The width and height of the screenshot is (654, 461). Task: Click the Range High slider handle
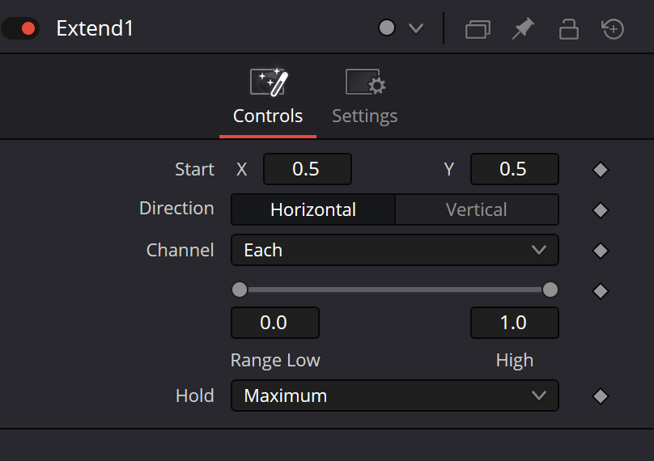click(x=550, y=290)
